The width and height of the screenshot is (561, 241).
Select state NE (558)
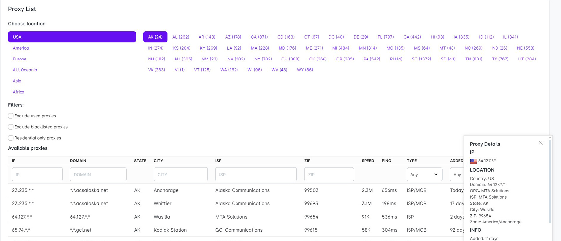[x=526, y=48]
